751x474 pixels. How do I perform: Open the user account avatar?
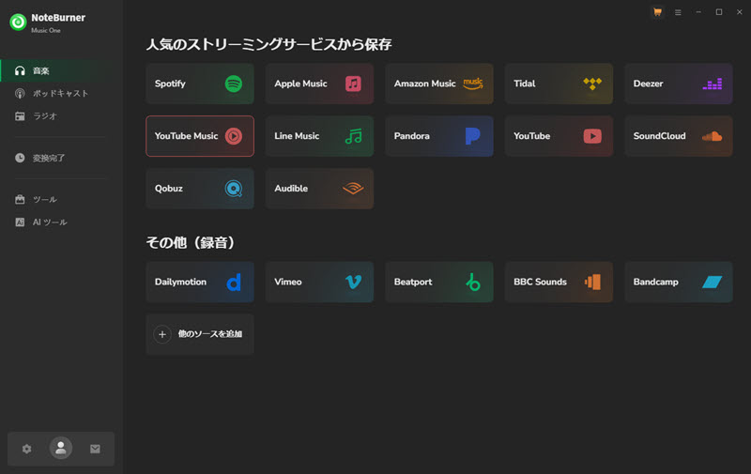click(x=61, y=448)
